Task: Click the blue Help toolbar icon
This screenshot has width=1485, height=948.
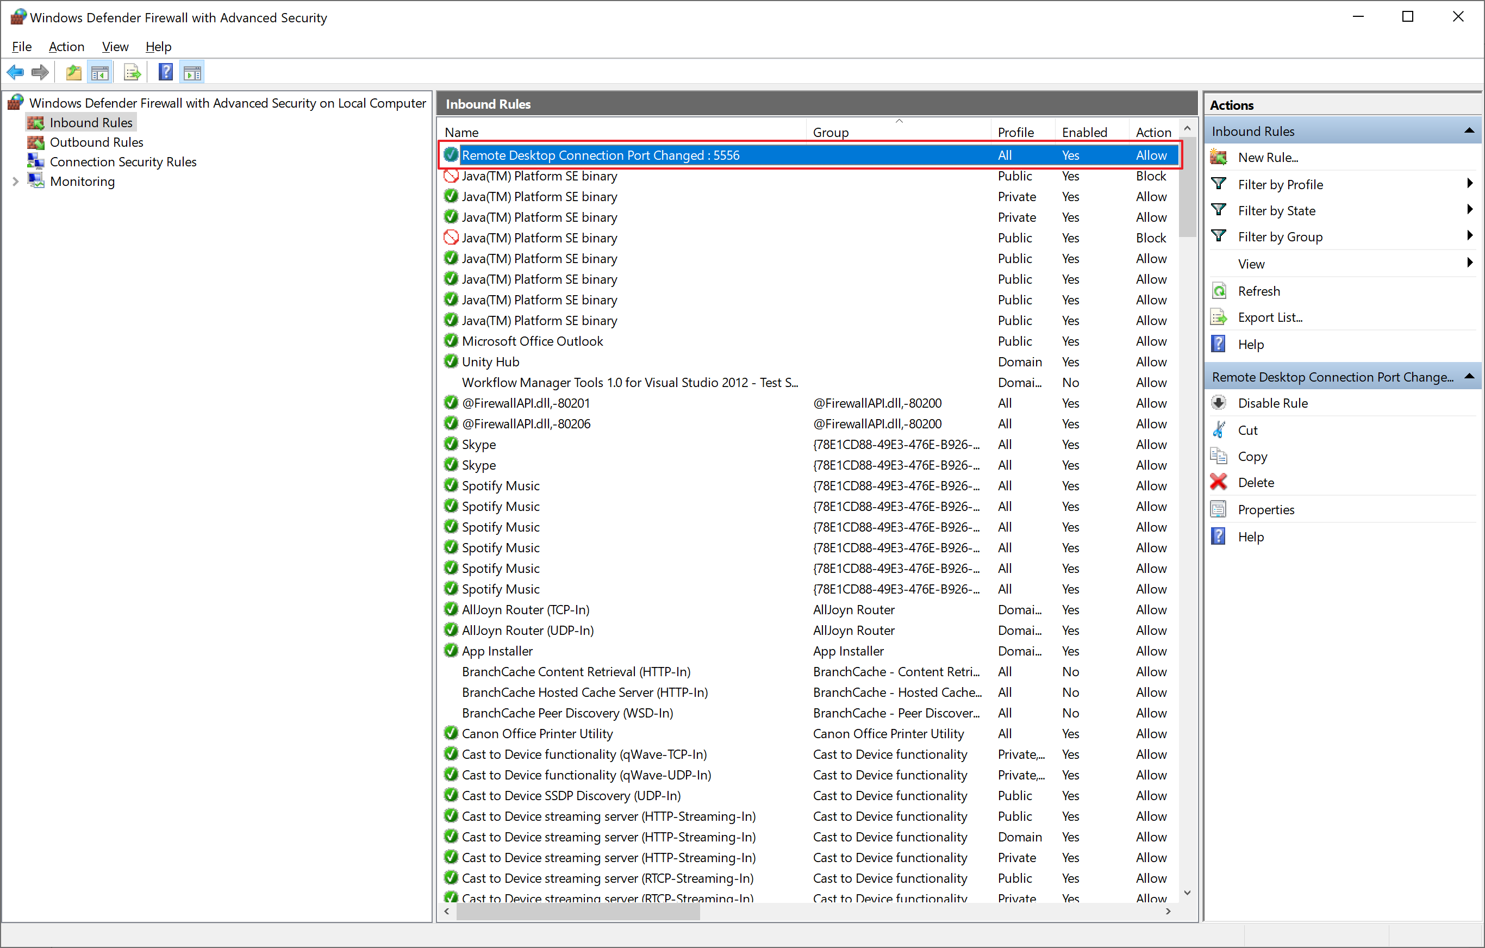Action: tap(165, 73)
